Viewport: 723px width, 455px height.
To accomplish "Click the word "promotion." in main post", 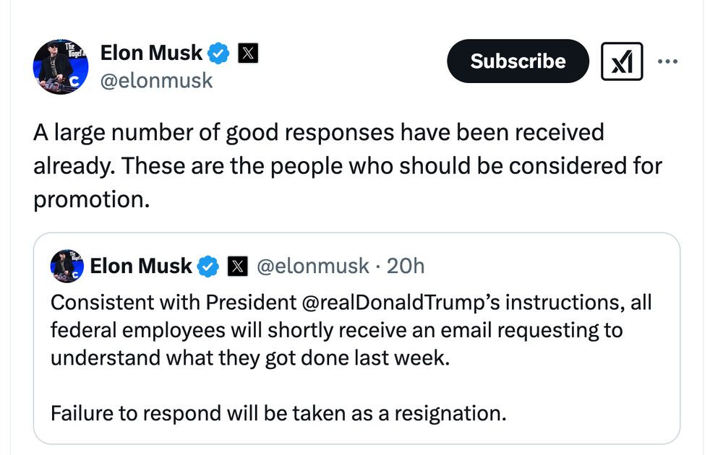I will pyautogui.click(x=91, y=200).
